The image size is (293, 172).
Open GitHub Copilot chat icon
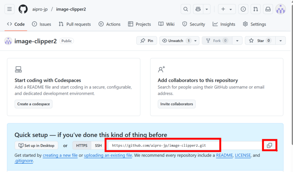pyautogui.click(x=198, y=9)
